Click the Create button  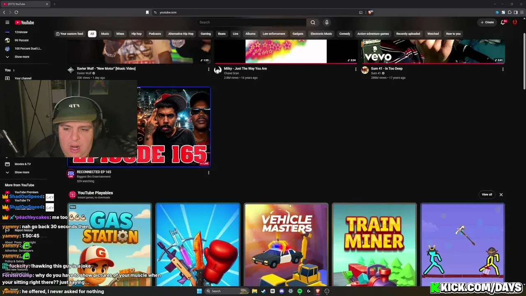click(x=487, y=22)
